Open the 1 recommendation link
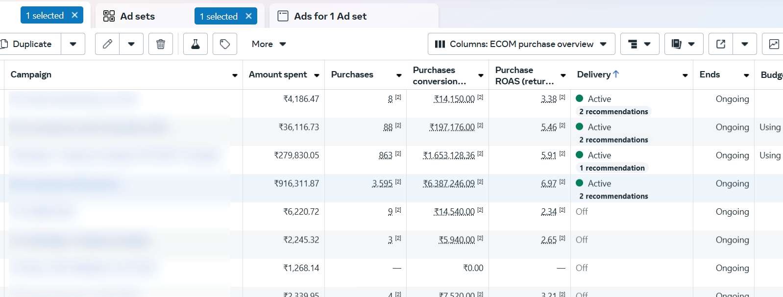The height and width of the screenshot is (297, 783). pos(612,168)
